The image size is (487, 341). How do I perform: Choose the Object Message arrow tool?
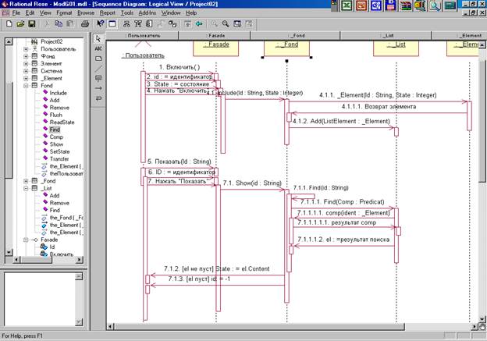click(98, 88)
